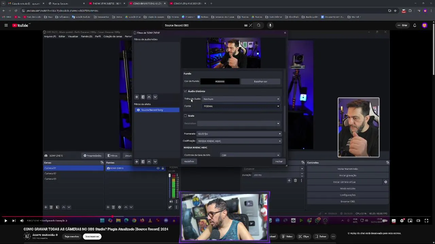Image resolution: width=435 pixels, height=244 pixels.
Task: Open the Editar menu in OBS
Action: coord(62,36)
